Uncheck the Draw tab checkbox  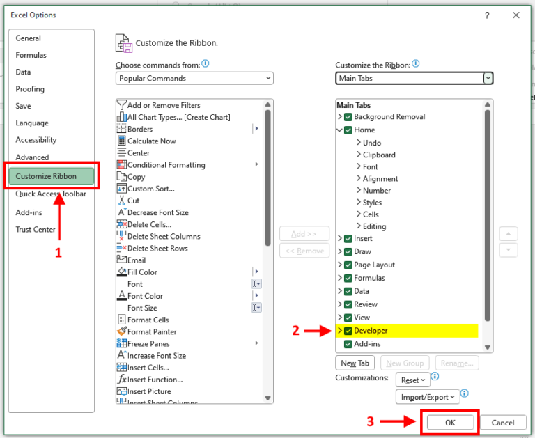pyautogui.click(x=348, y=251)
